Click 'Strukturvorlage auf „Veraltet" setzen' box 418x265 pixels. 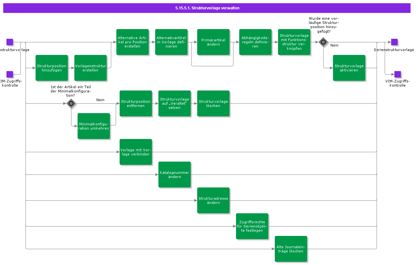(175, 103)
